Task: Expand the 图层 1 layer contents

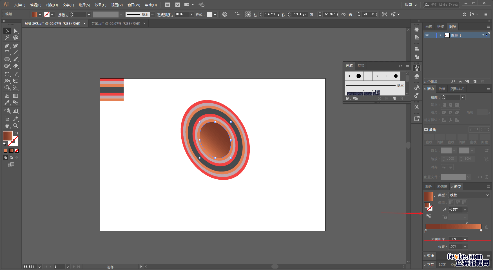Action: [x=440, y=35]
